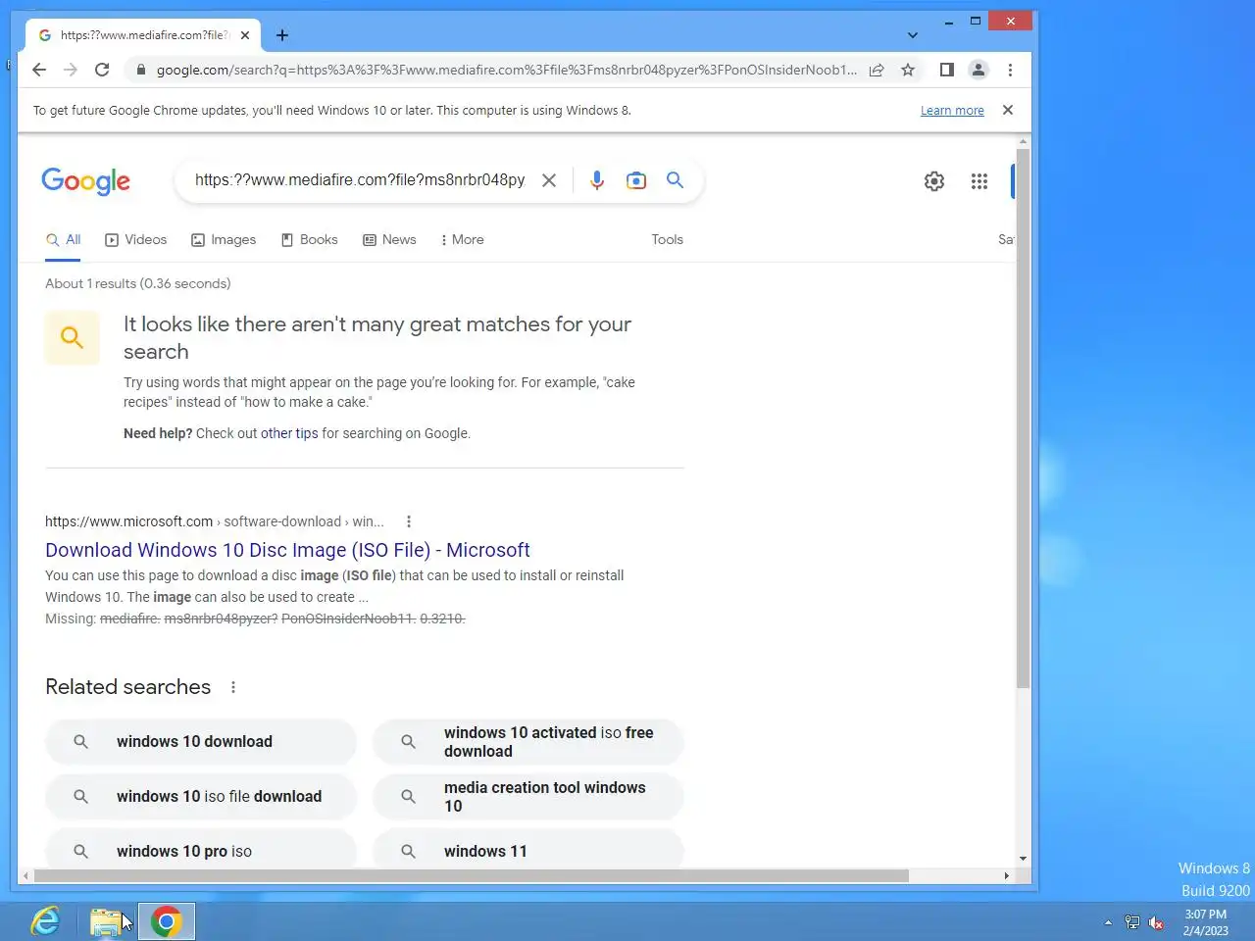This screenshot has height=941, width=1255.
Task: Submit search with magnifier icon
Action: click(675, 180)
